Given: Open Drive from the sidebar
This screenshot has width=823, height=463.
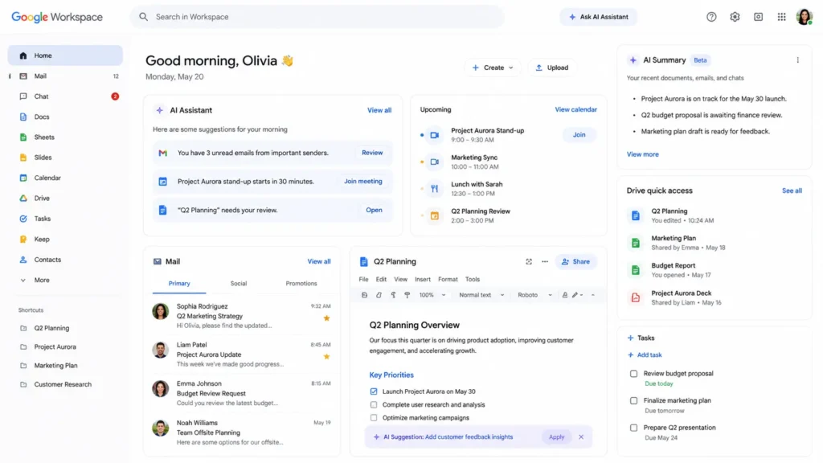Looking at the screenshot, I should 65,199.
